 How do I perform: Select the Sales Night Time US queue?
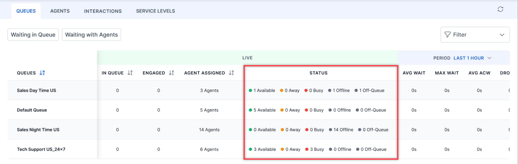(x=38, y=130)
